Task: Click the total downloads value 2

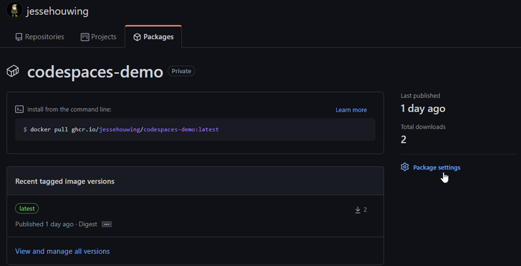Action: (x=403, y=140)
